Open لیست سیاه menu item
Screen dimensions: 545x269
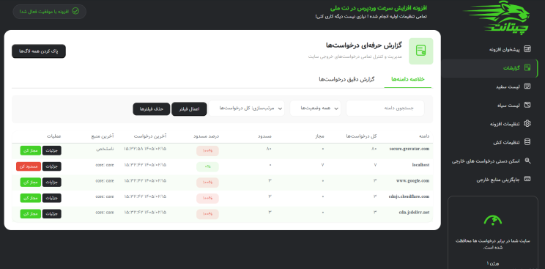tap(490, 105)
